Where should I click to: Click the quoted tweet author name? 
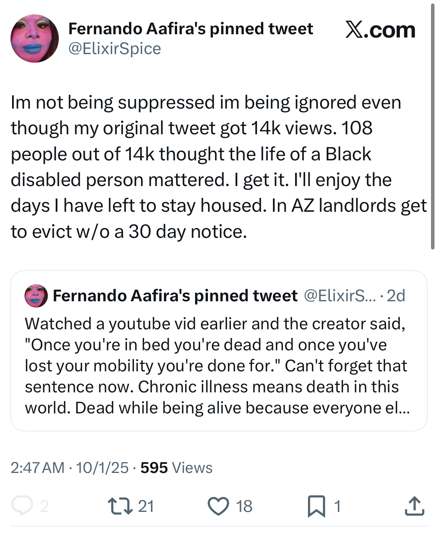click(x=175, y=296)
